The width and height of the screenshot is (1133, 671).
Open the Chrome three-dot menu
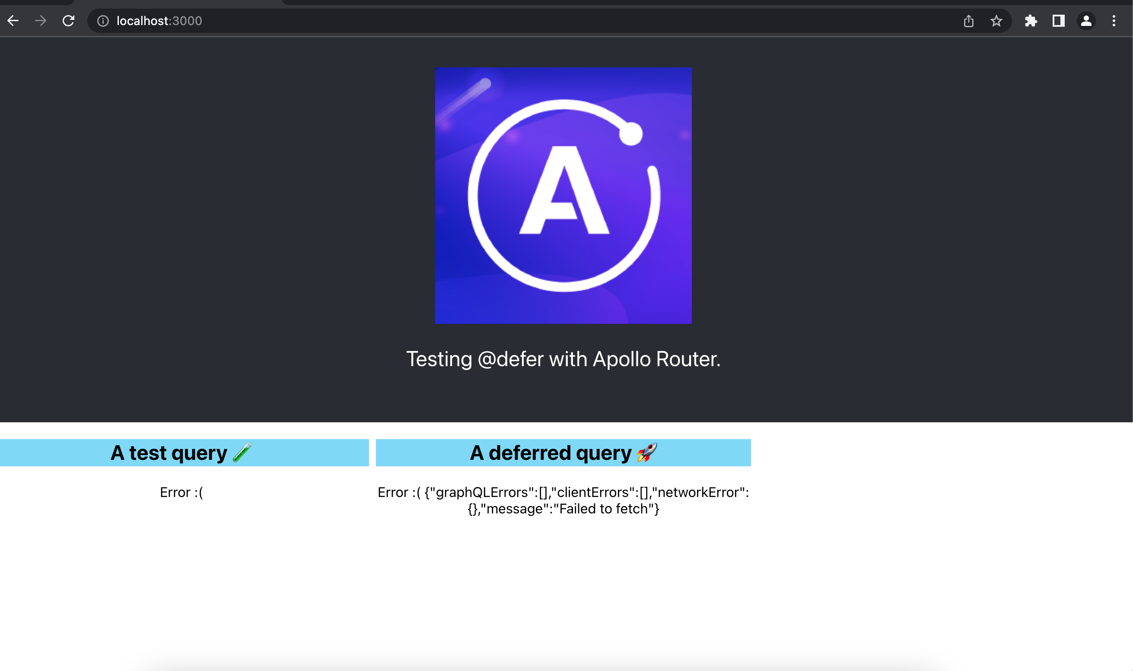pyautogui.click(x=1114, y=21)
